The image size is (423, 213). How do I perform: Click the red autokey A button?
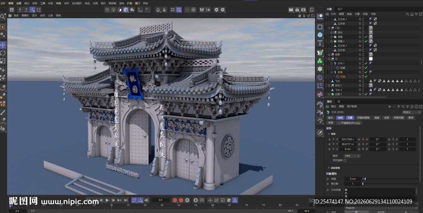[x=181, y=200]
